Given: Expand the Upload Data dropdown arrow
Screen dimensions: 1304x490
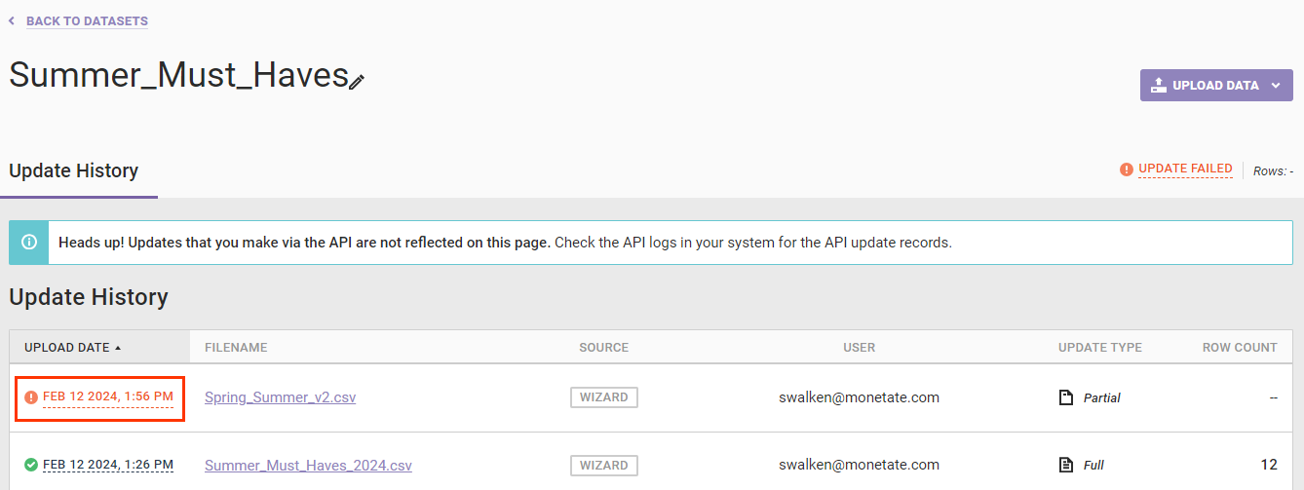Looking at the screenshot, I should tap(1276, 86).
